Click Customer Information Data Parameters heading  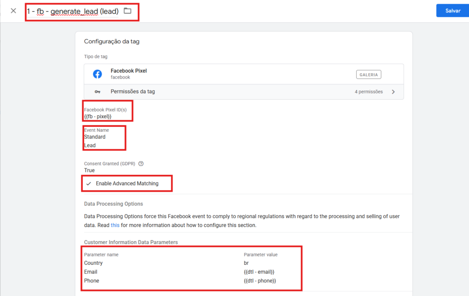coord(131,242)
